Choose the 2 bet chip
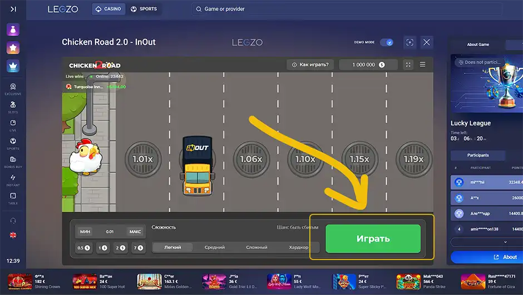This screenshot has width=523, height=295. (120, 248)
